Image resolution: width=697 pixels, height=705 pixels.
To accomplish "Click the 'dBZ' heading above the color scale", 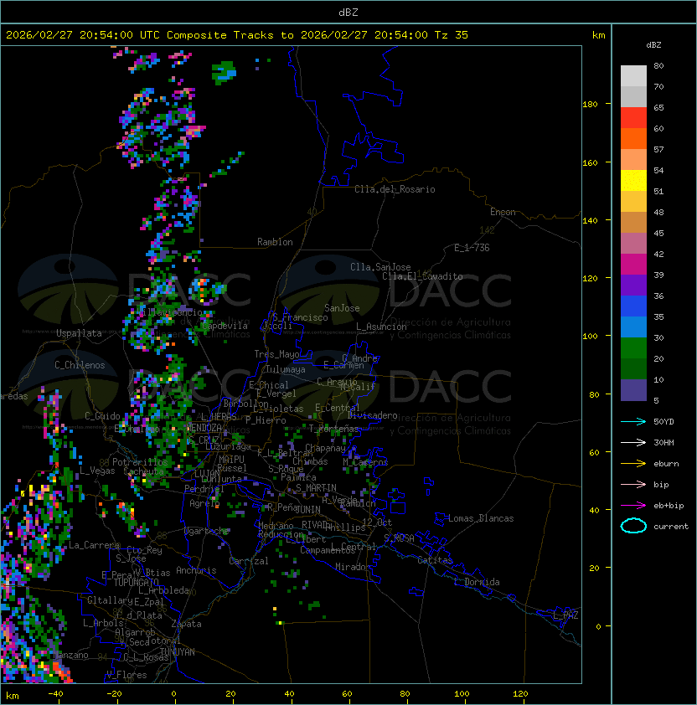I will pyautogui.click(x=653, y=45).
